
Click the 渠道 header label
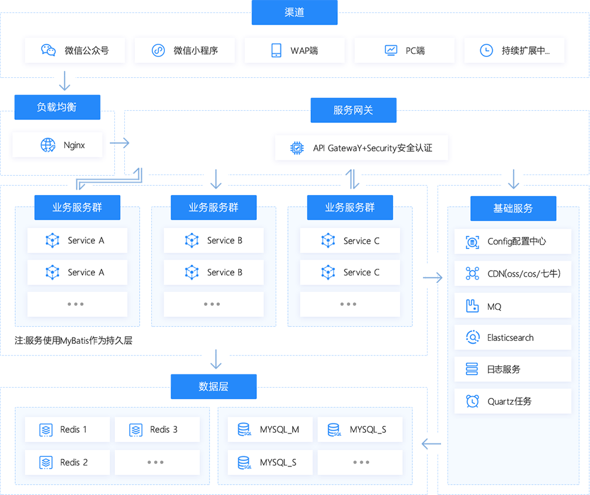point(294,12)
